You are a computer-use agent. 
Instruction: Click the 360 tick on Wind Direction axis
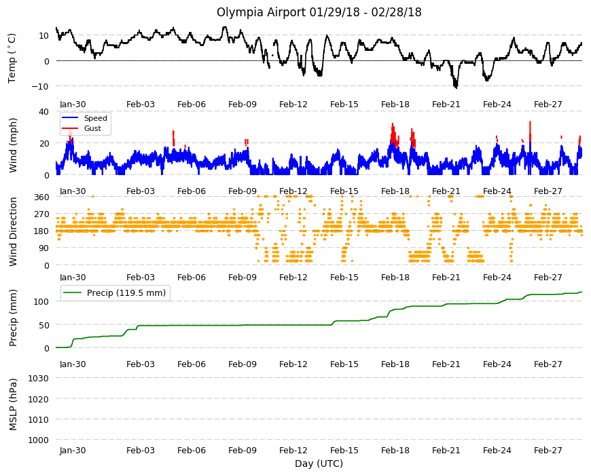click(42, 197)
